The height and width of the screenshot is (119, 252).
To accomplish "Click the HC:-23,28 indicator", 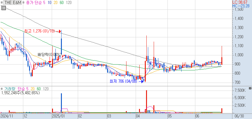I will point(241,6).
